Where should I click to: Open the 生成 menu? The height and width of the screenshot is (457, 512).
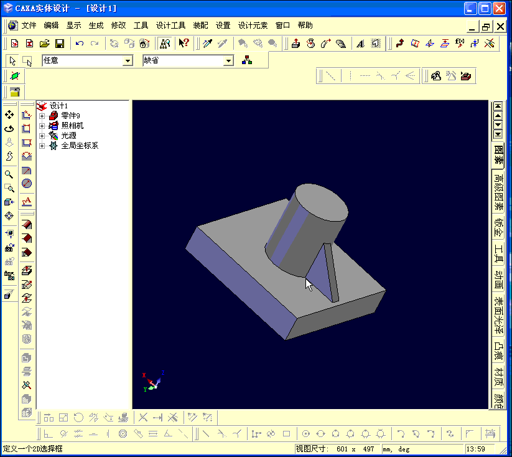96,25
